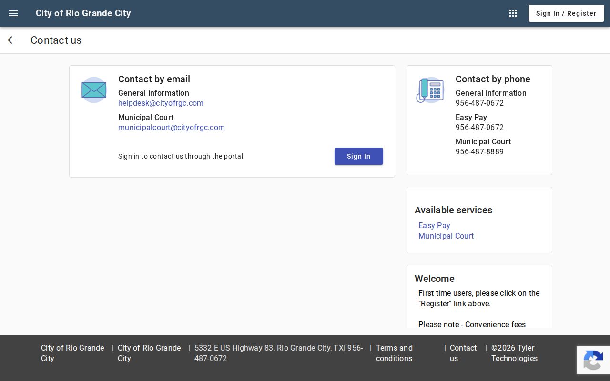
Task: Click General information label in phone card
Action: (491, 93)
